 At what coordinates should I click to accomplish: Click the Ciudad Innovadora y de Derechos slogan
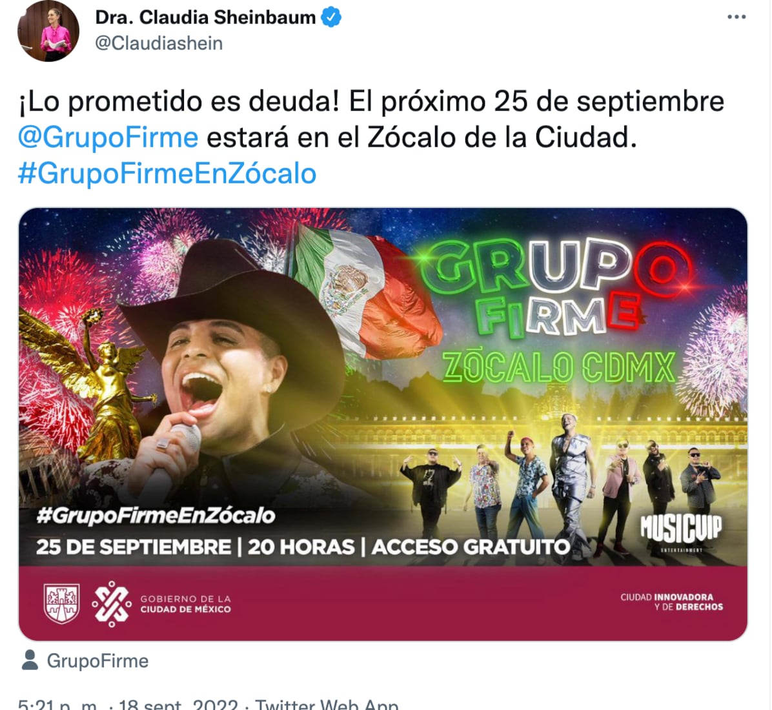[671, 602]
